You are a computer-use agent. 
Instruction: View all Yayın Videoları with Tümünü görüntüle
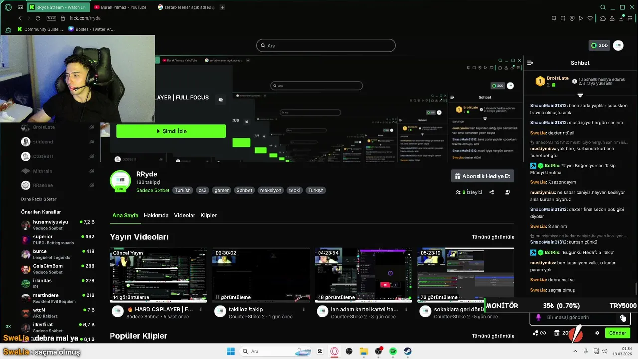pyautogui.click(x=493, y=237)
